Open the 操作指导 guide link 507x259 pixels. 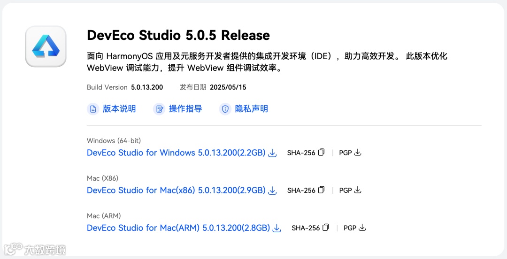(x=185, y=109)
